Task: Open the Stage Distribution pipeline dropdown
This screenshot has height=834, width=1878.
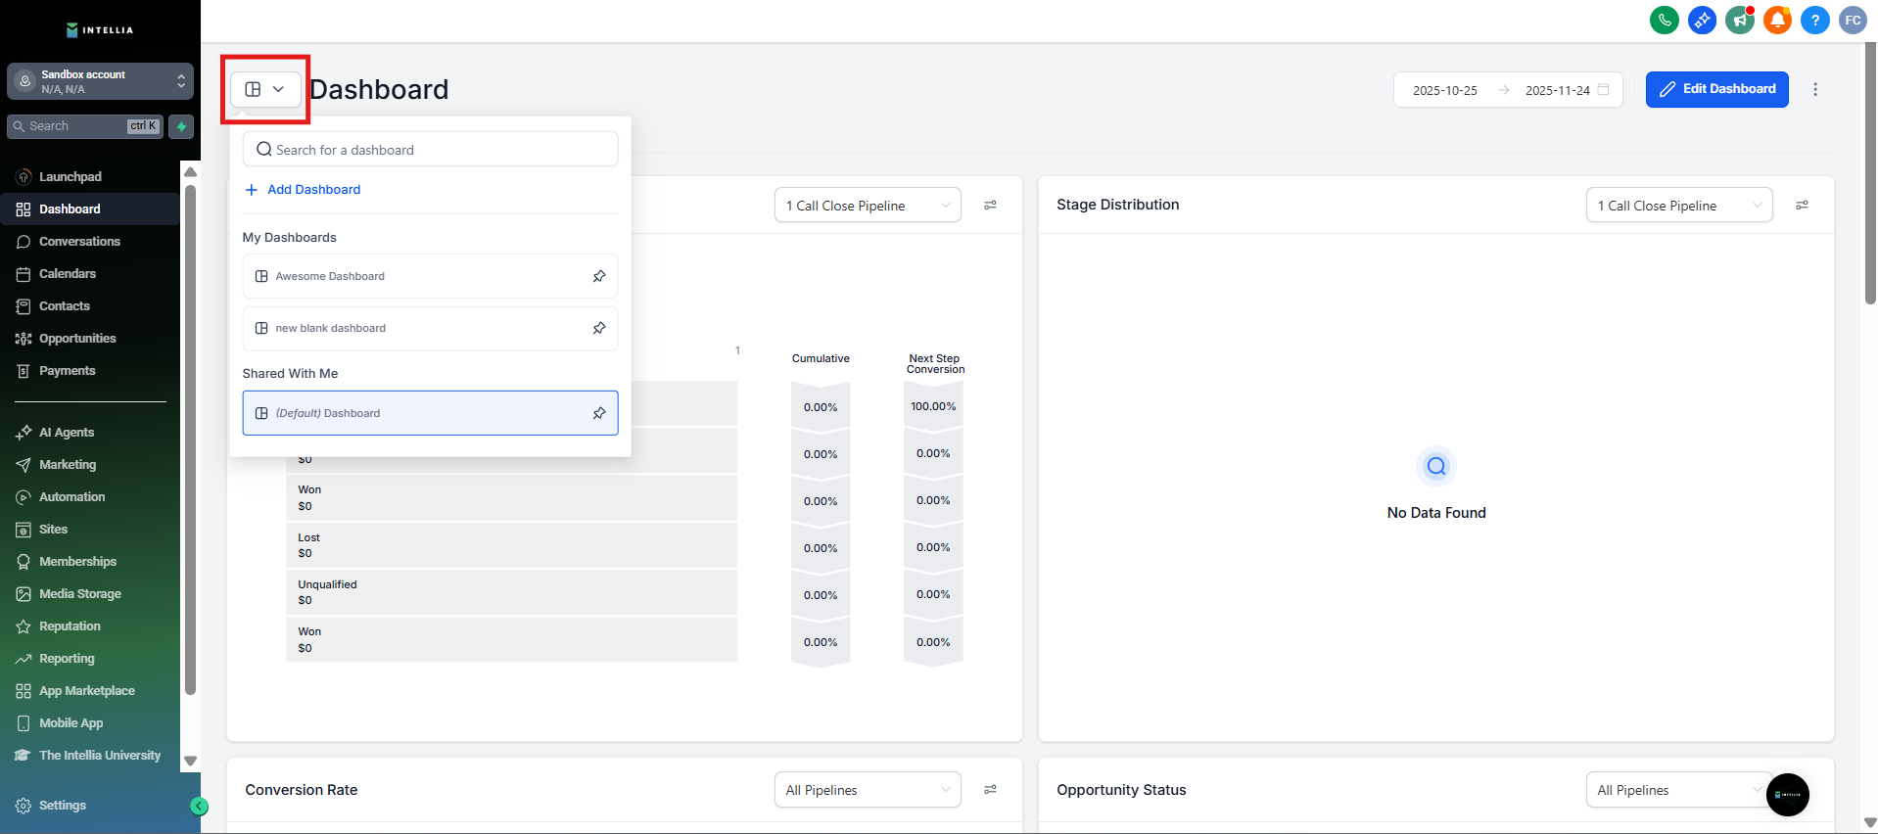Action: 1678,206
